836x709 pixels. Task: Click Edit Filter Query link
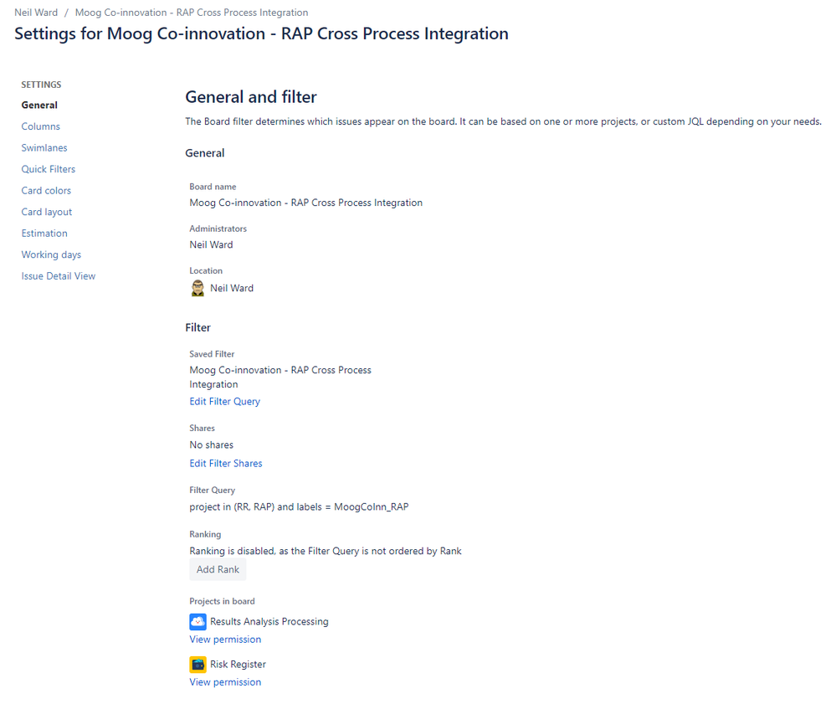point(224,401)
